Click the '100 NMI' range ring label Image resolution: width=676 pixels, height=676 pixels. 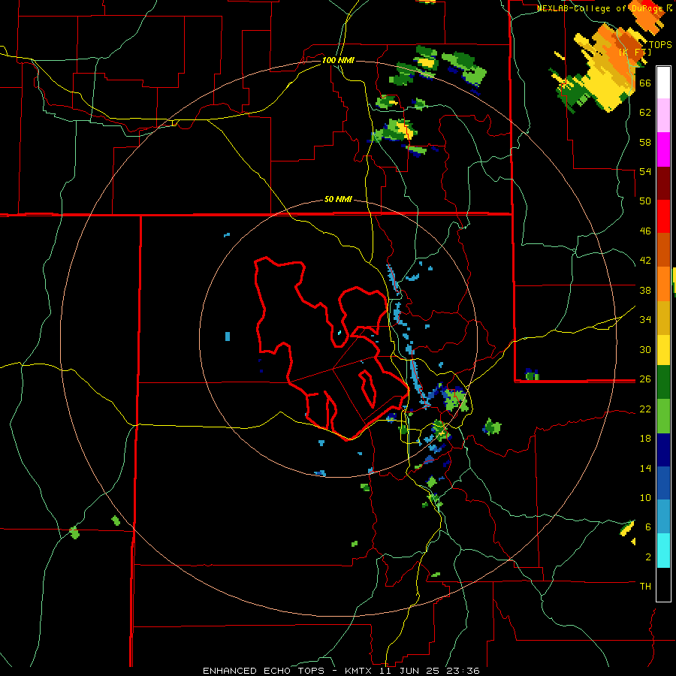coord(339,60)
